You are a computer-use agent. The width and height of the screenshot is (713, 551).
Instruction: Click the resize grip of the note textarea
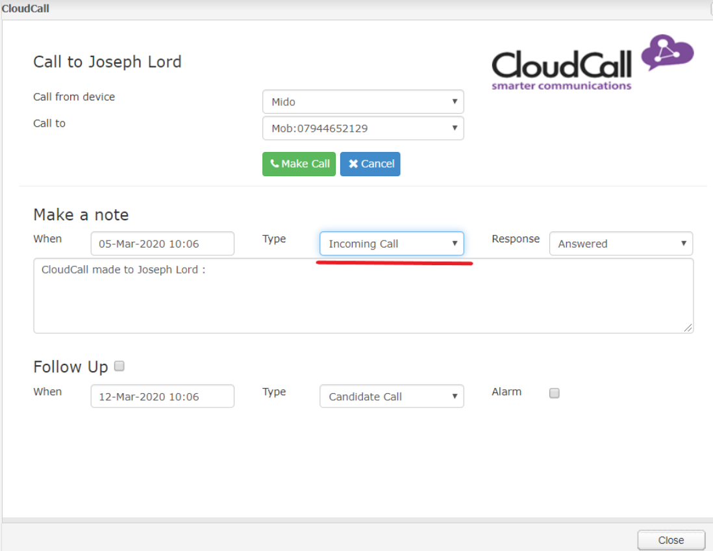click(x=688, y=327)
